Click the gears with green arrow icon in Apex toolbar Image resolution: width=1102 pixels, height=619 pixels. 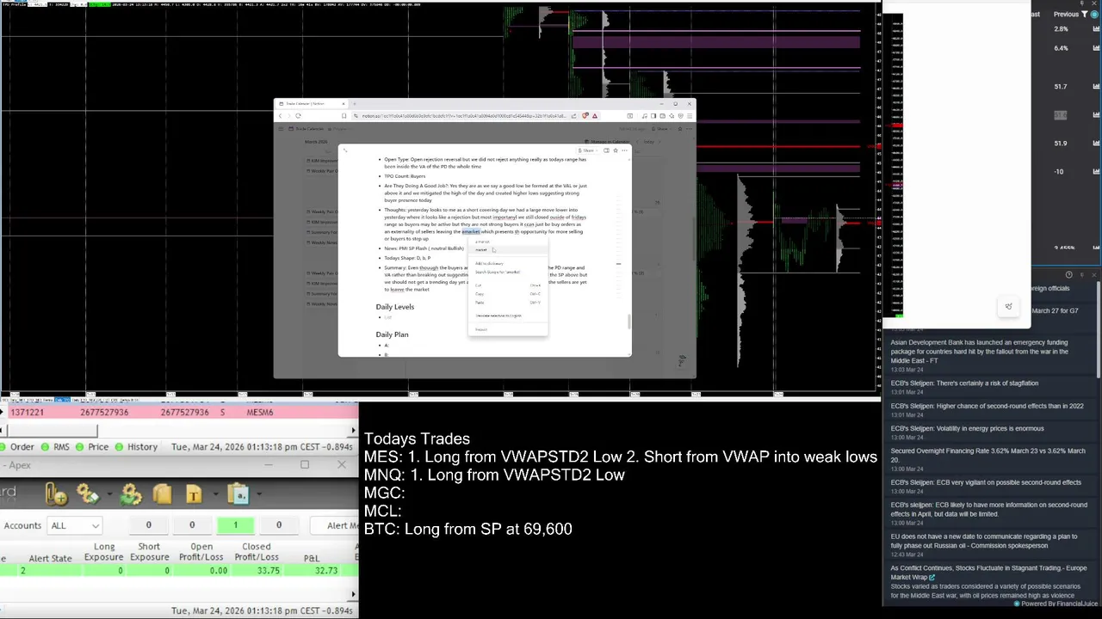coord(131,493)
